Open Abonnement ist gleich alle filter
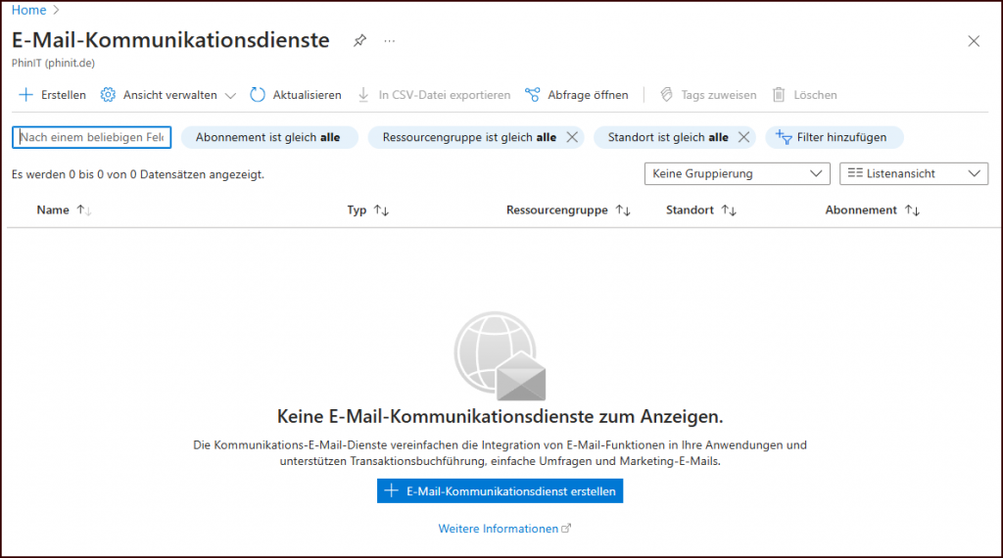1003x558 pixels. [x=268, y=137]
